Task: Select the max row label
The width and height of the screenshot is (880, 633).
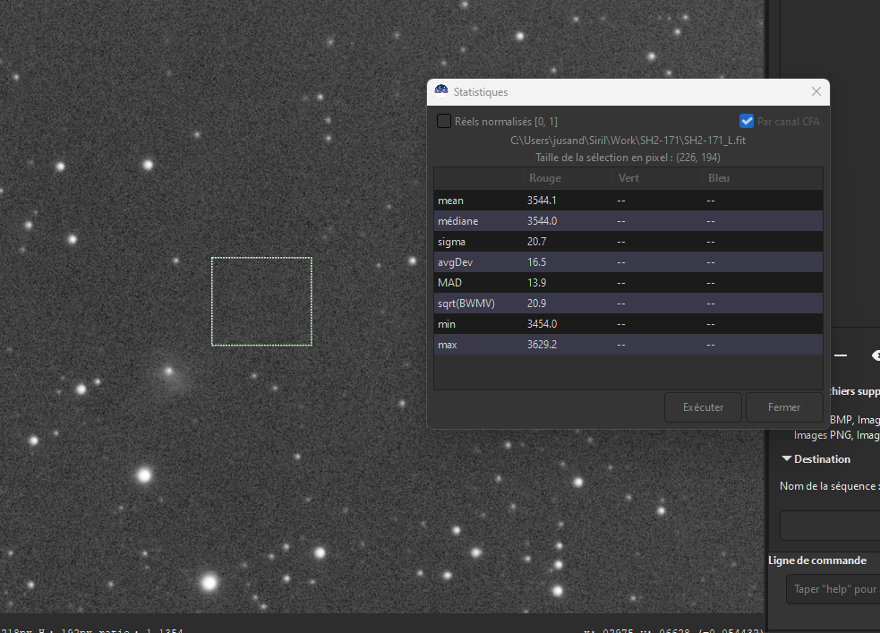Action: tap(448, 345)
